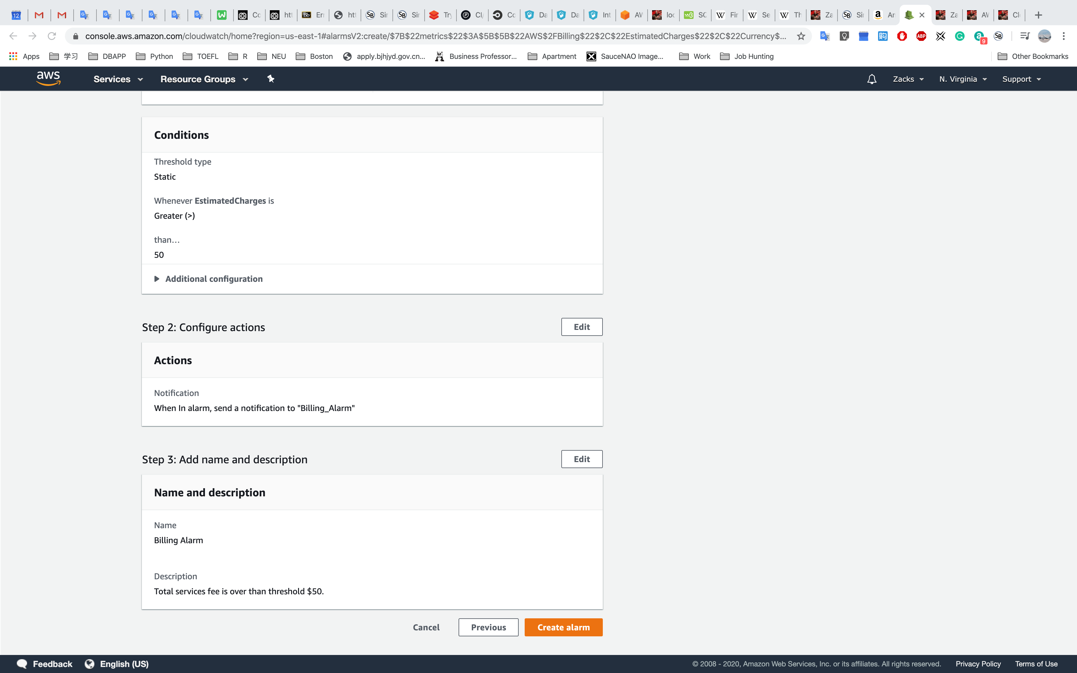Bookmark page with the star icon

[x=801, y=36]
